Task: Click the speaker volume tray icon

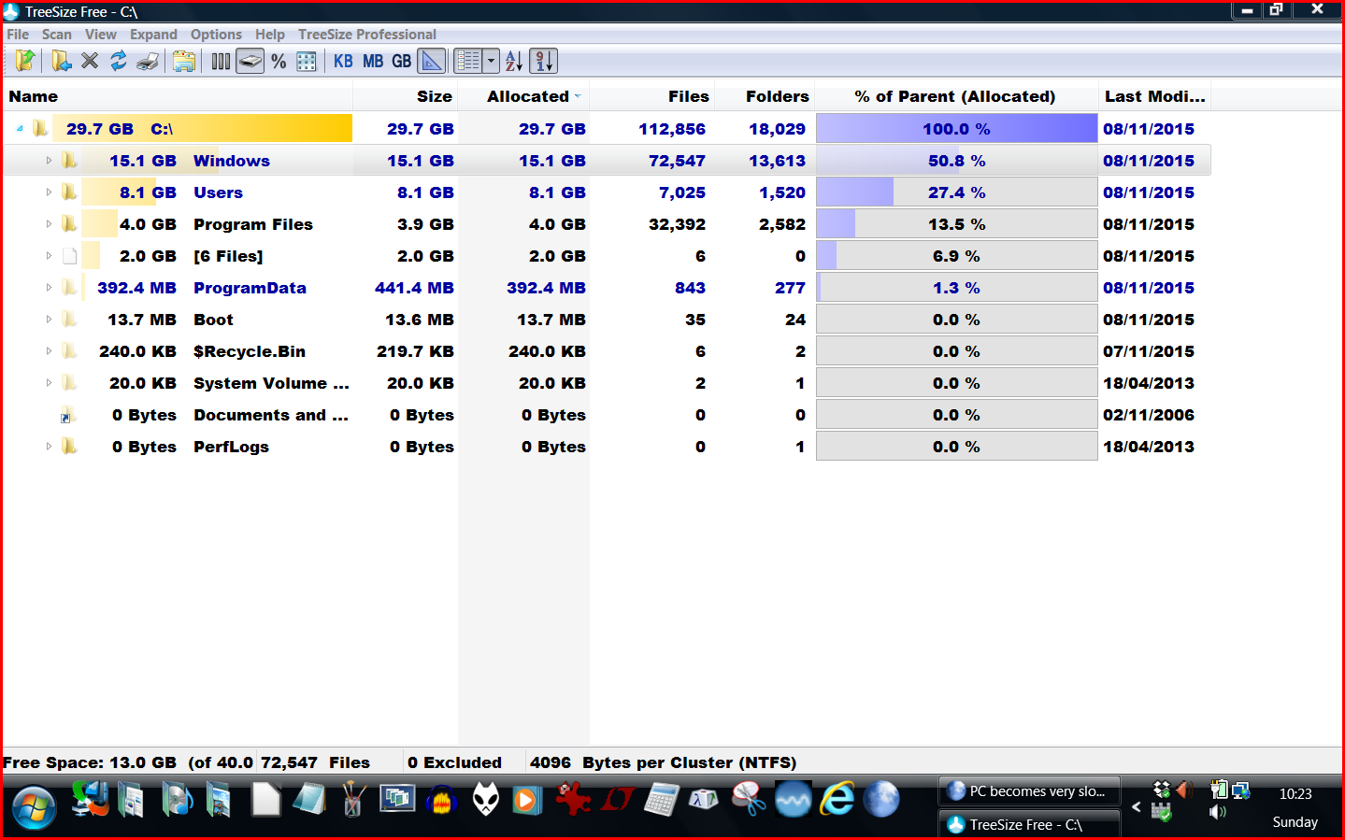Action: 1217,812
